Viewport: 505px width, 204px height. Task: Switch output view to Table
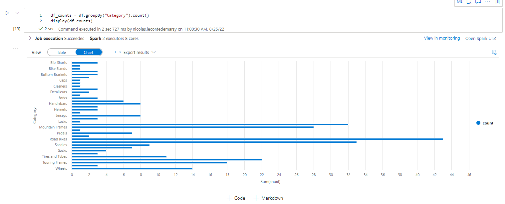(61, 52)
